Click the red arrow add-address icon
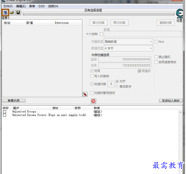 tap(85, 94)
